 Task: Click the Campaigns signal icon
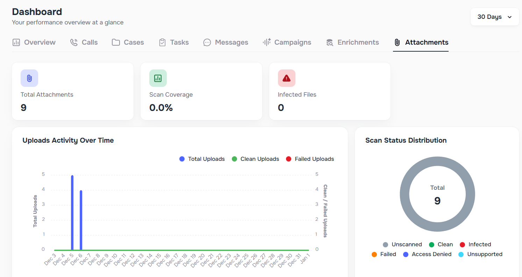coord(266,42)
